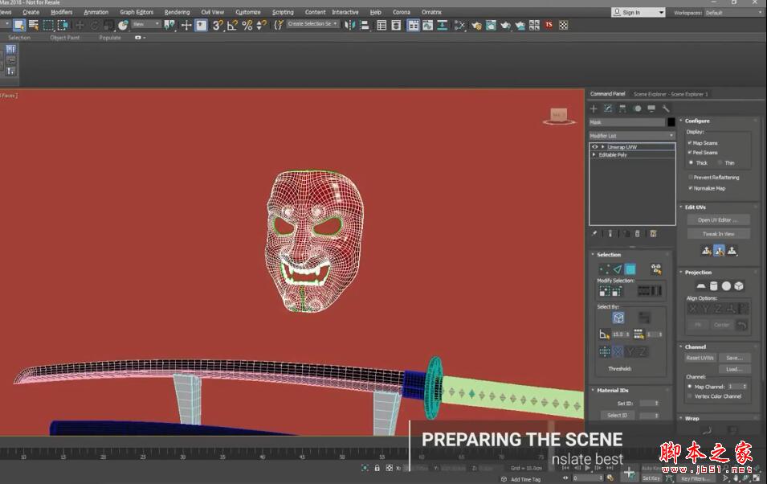Select the Thin radio button

720,162
